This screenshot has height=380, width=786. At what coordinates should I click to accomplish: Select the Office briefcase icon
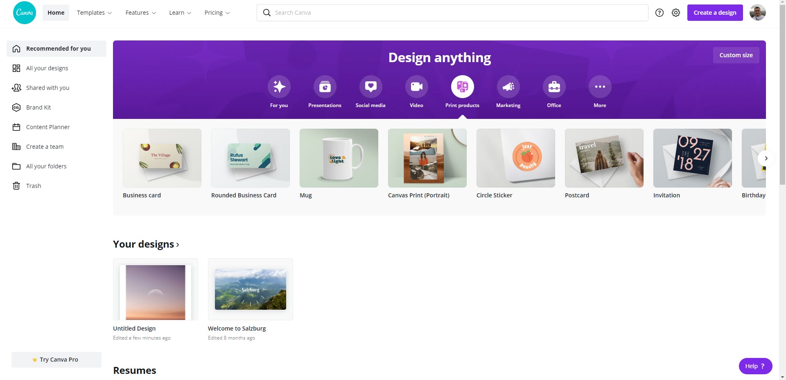click(x=554, y=87)
